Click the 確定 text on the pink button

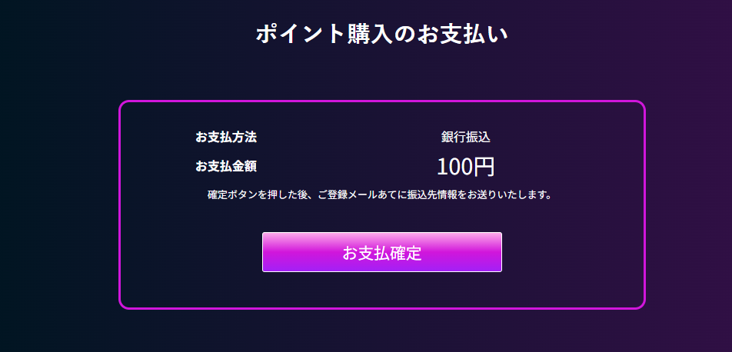click(406, 253)
